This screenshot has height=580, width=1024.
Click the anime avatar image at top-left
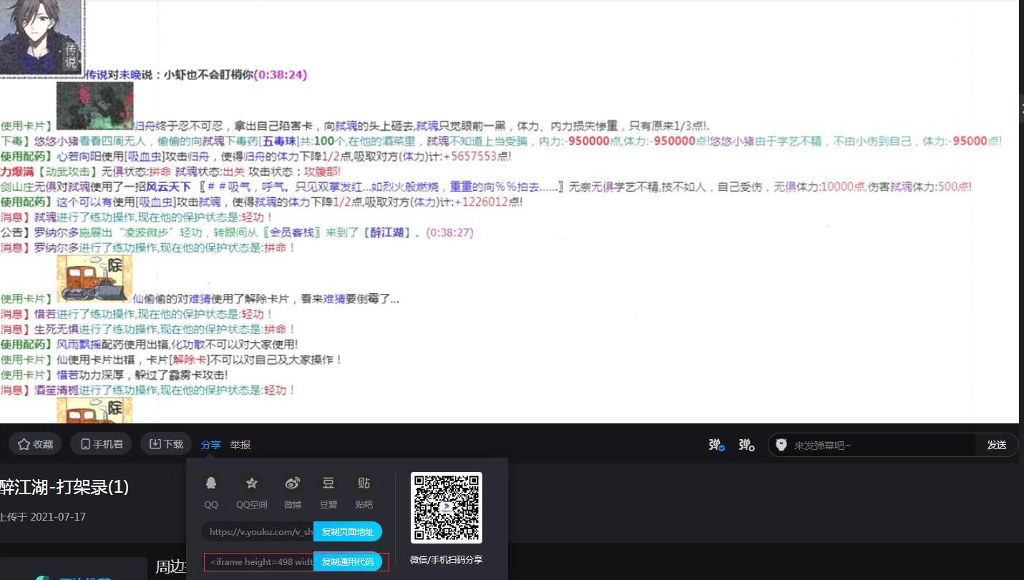click(x=42, y=37)
